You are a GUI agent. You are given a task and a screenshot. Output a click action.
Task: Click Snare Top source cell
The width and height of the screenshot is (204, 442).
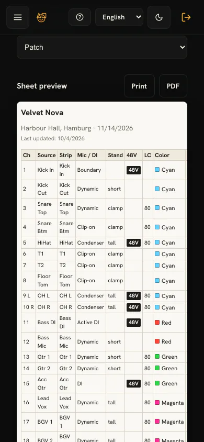47,208
